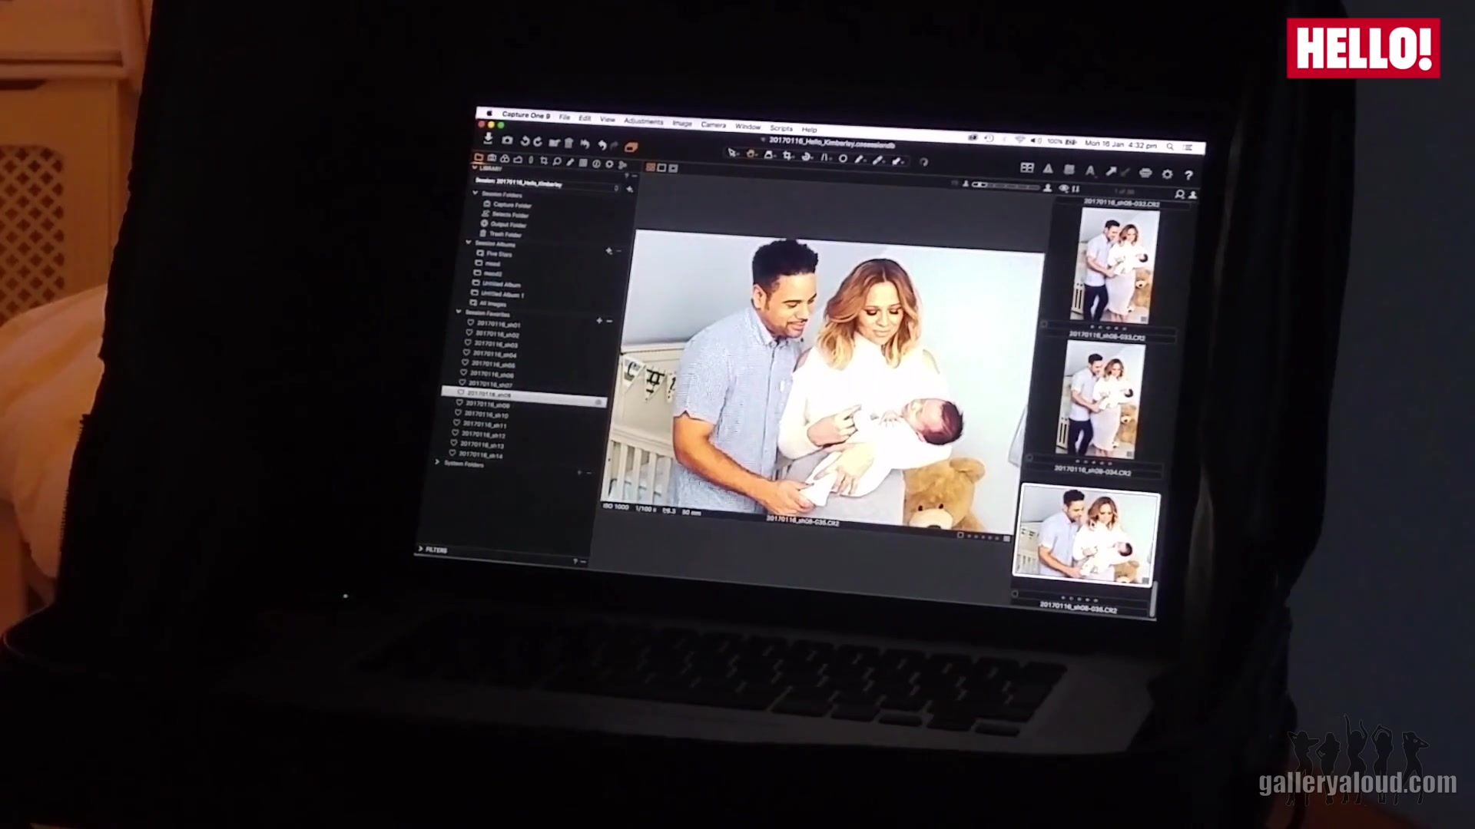1475x829 pixels.
Task: Click the Import Images download-arrow icon
Action: tap(488, 139)
